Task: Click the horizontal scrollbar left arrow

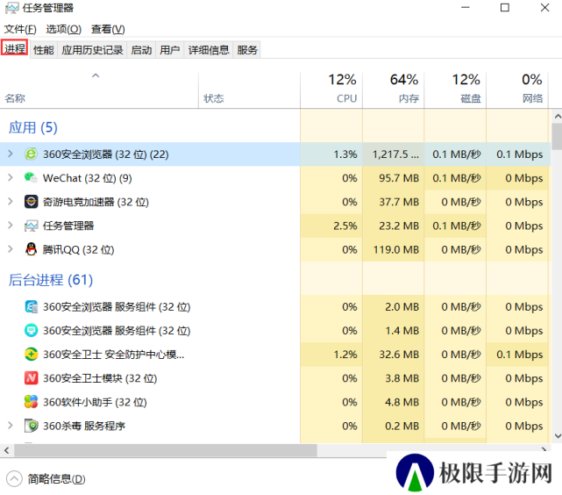Action: tap(6, 450)
